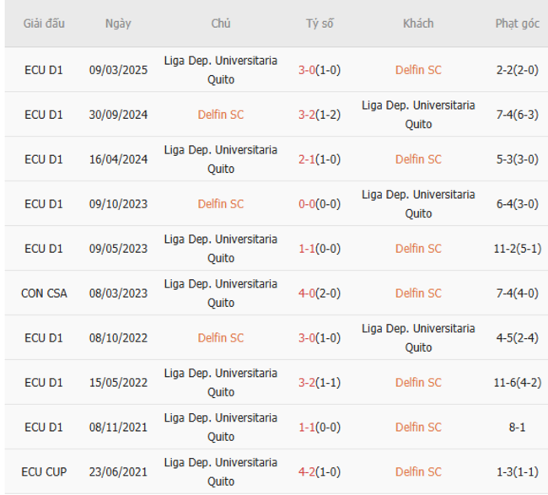Screen dimensions: 548x495
Task: Open the 0-0 score from 09/10/2023
Action: 307,204
